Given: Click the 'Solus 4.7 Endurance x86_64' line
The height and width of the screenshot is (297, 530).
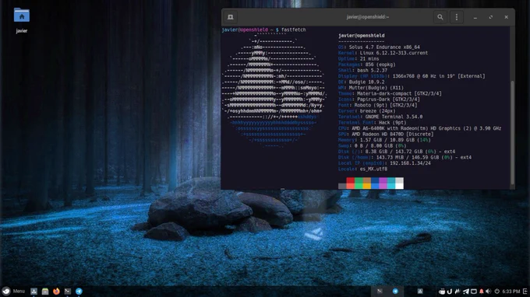Looking at the screenshot, I should pyautogui.click(x=379, y=47).
